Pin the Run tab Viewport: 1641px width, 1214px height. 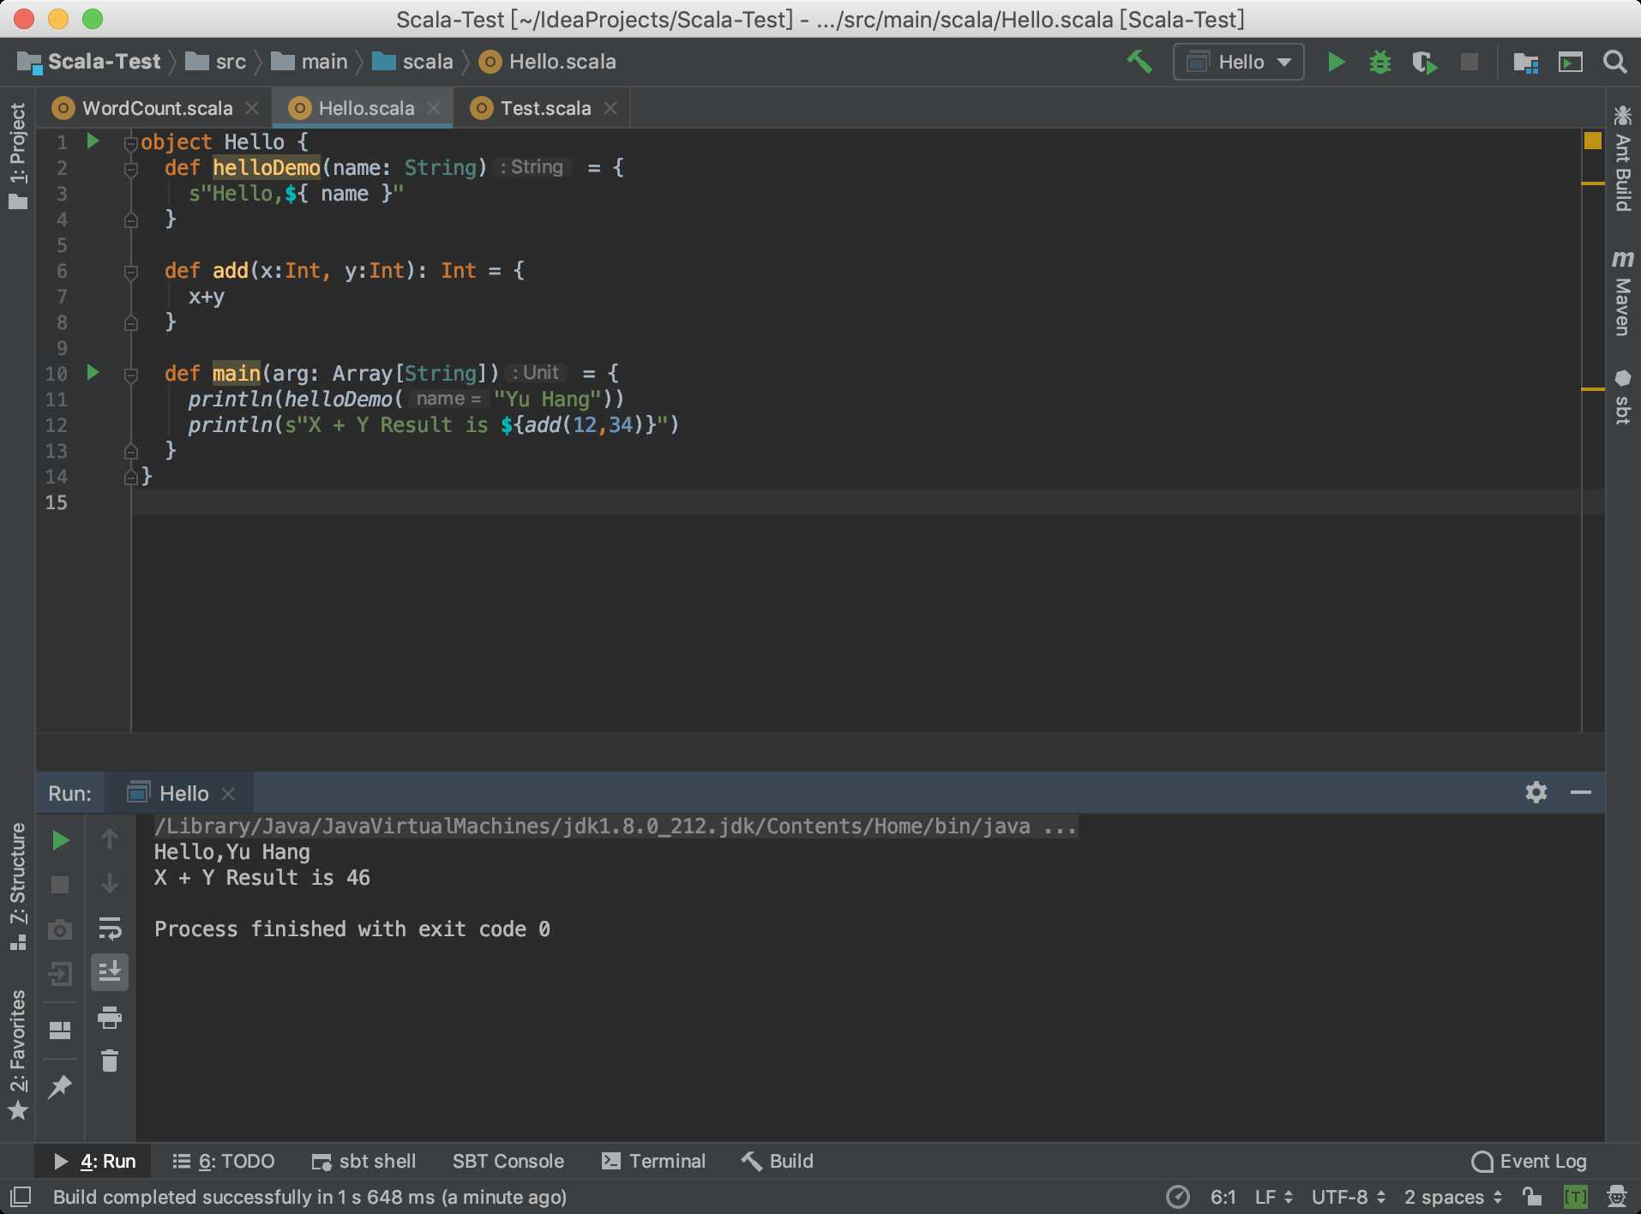(60, 1087)
